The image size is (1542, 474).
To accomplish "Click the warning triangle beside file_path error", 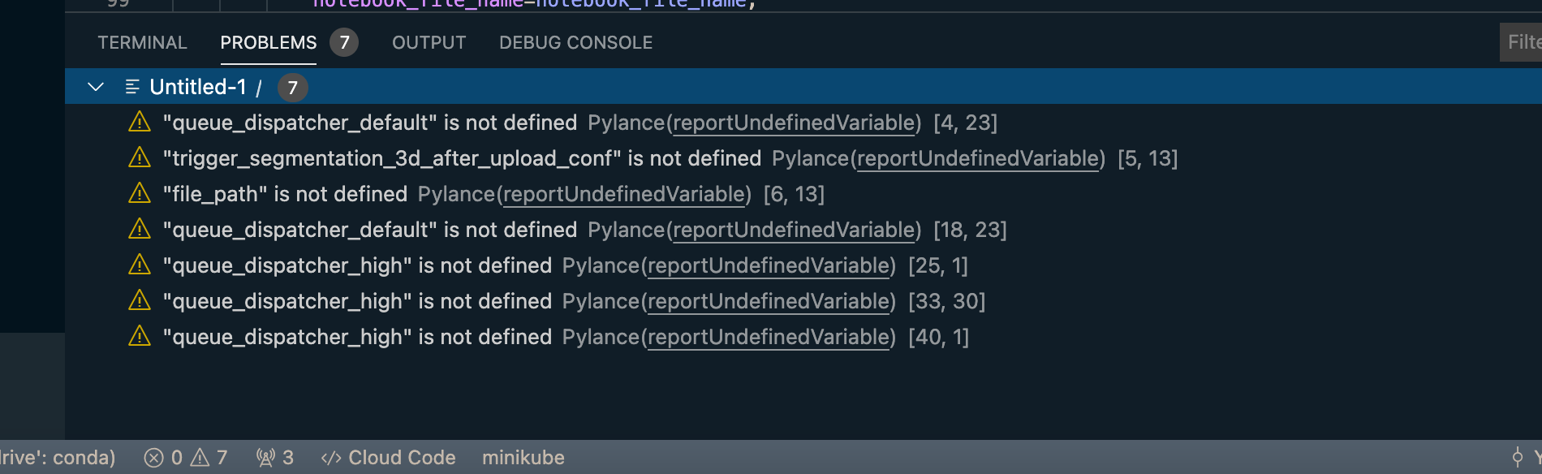I will pyautogui.click(x=141, y=194).
